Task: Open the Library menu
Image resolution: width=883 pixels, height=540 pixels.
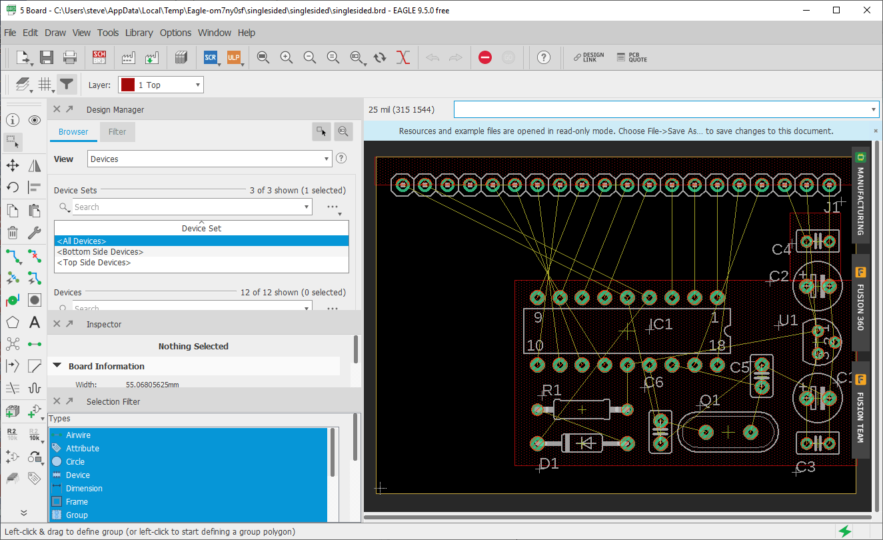Action: click(x=139, y=33)
